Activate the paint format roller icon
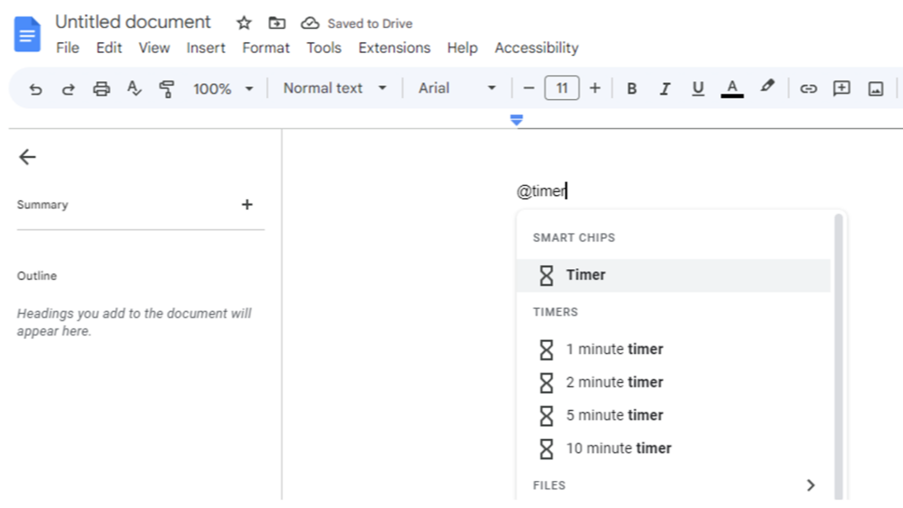The image size is (903, 508). coord(166,89)
